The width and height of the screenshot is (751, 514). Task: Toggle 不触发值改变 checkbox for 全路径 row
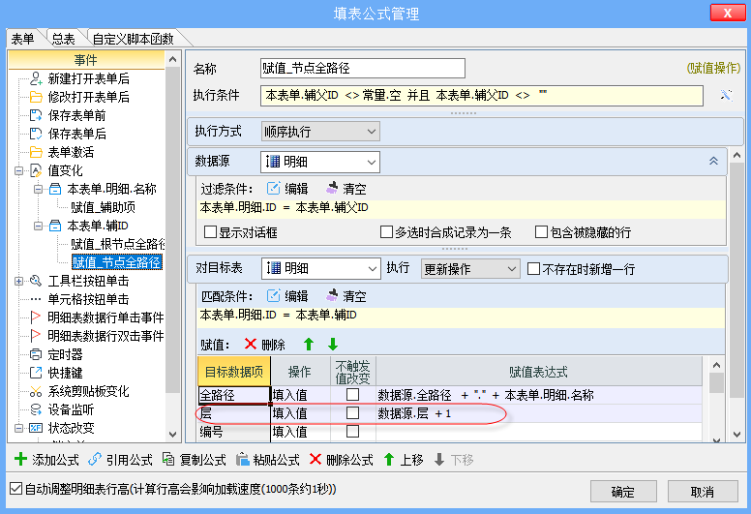352,395
